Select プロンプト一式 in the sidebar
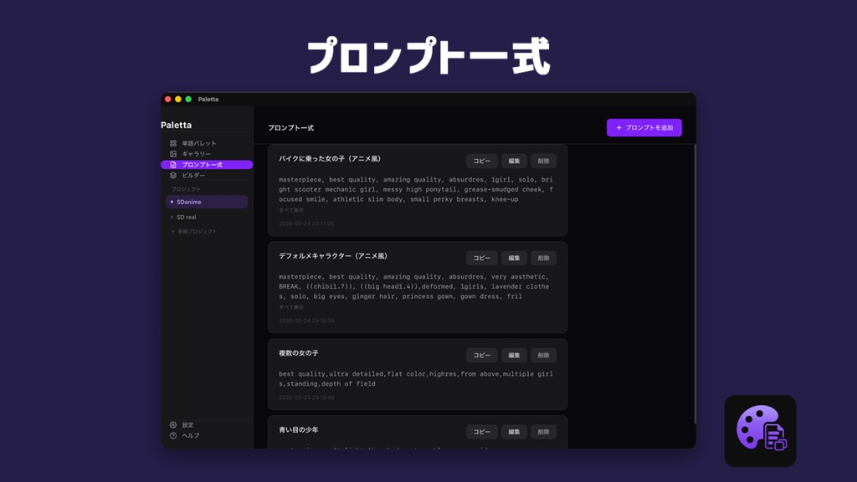This screenshot has height=482, width=857. pos(208,165)
